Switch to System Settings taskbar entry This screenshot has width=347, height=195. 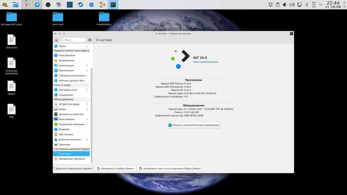click(x=113, y=5)
